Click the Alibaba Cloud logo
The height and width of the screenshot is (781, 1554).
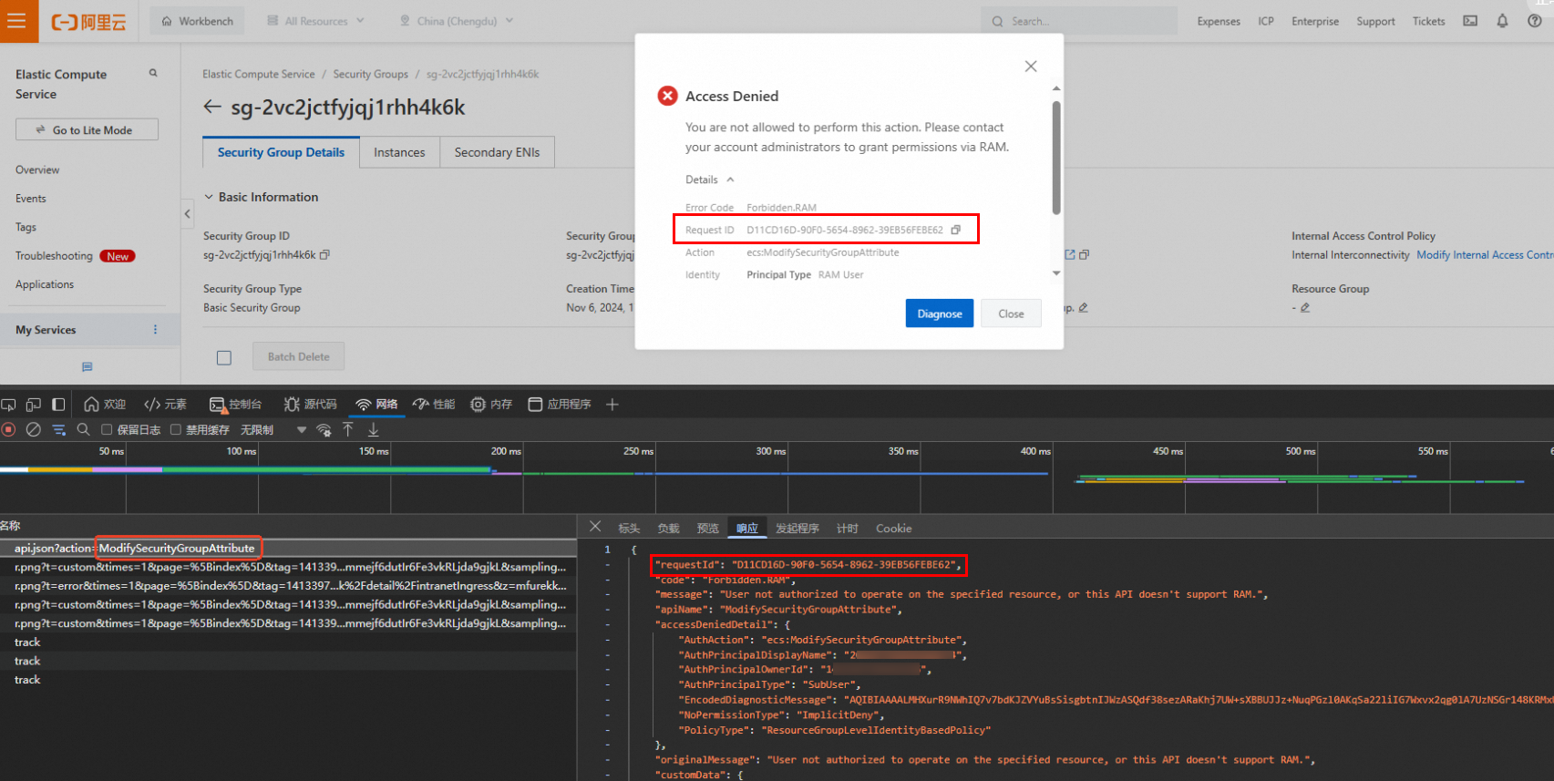[x=88, y=22]
